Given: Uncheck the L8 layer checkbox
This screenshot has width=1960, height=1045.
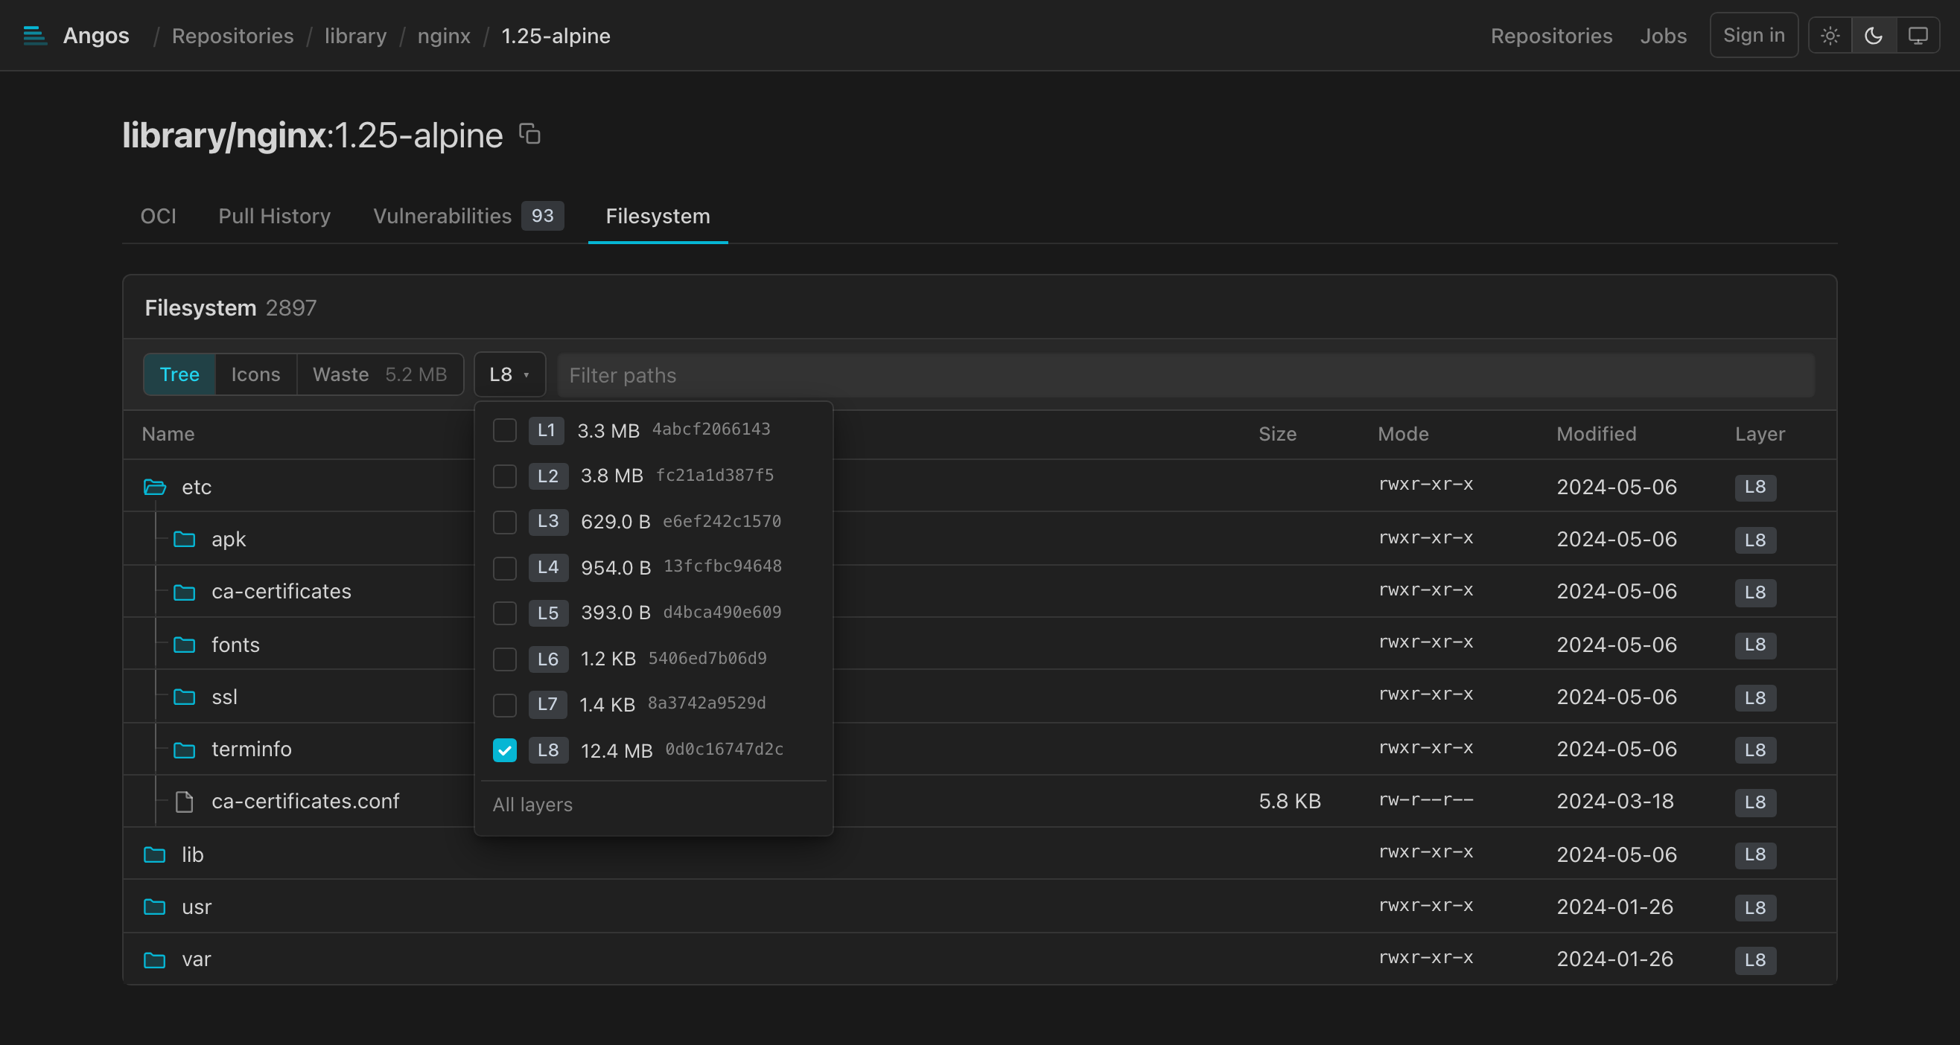Looking at the screenshot, I should 504,750.
